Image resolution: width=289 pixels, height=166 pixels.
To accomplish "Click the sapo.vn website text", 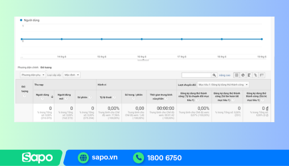I will (x=105, y=157).
